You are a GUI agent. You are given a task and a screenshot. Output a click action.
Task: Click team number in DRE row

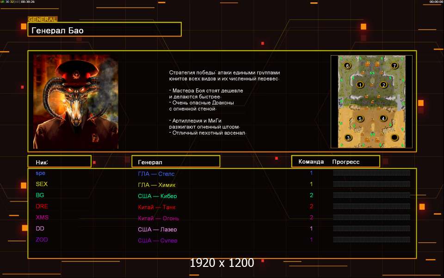(311, 206)
